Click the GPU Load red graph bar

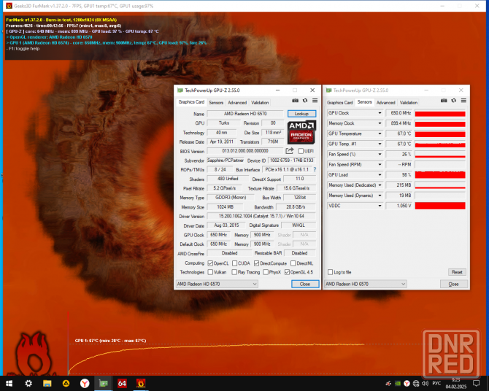point(440,174)
